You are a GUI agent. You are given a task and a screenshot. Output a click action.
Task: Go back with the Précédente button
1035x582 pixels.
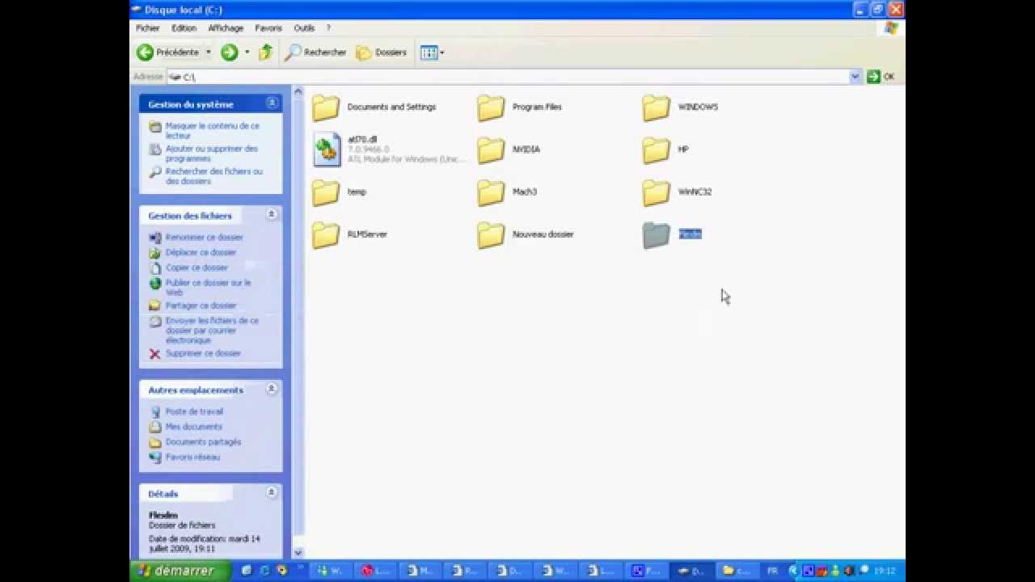pyautogui.click(x=168, y=53)
